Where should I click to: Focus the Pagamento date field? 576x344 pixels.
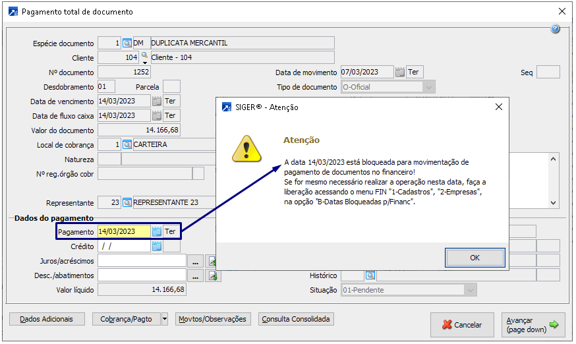click(124, 231)
